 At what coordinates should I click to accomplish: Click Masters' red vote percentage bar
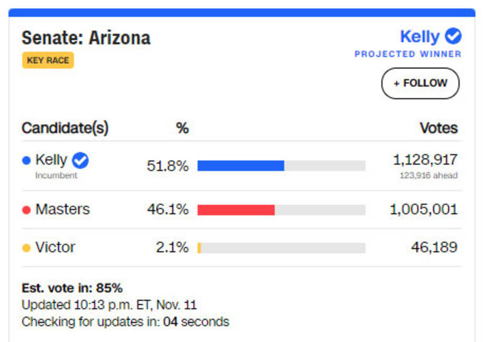click(236, 210)
